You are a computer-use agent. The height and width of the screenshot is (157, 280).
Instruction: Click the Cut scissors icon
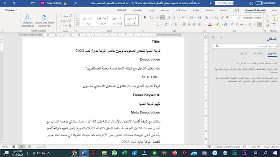(267, 16)
